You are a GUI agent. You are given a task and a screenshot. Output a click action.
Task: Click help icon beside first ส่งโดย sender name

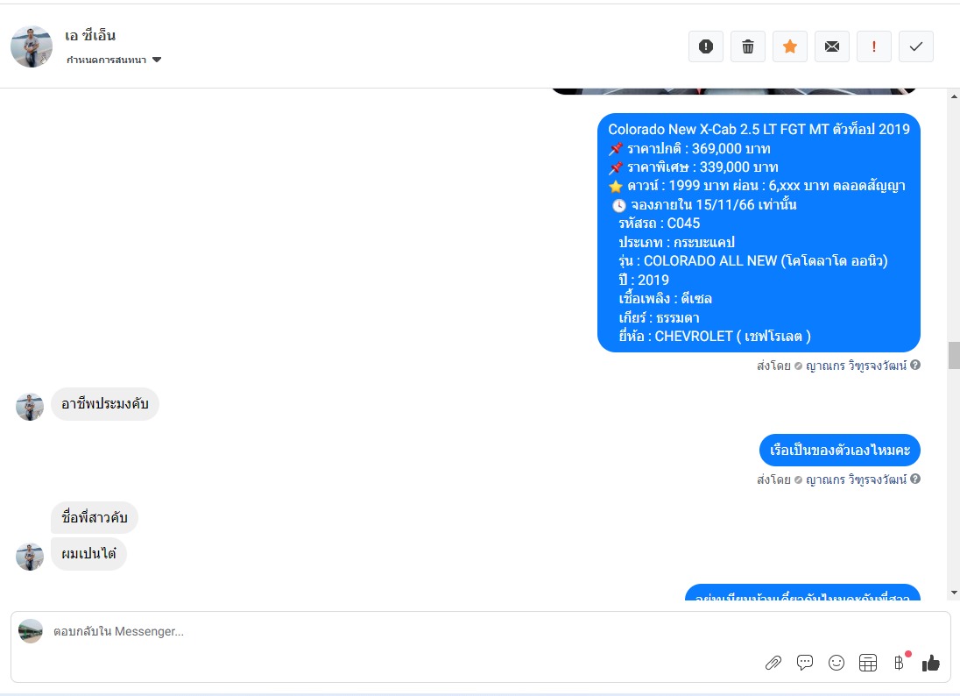coord(915,366)
